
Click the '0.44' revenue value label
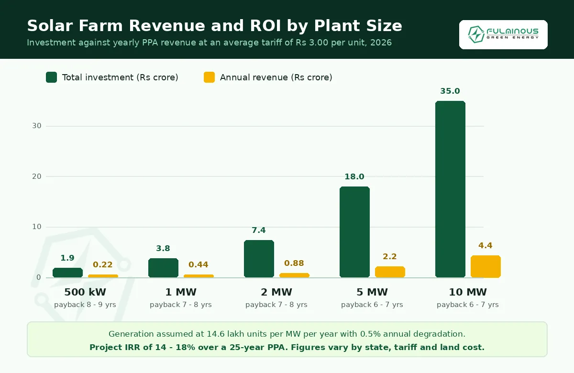(199, 264)
